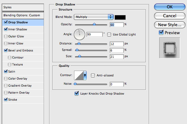The width and height of the screenshot is (187, 124).
Task: Enable the Contour sub-option checkbox
Action: (x=10, y=58)
